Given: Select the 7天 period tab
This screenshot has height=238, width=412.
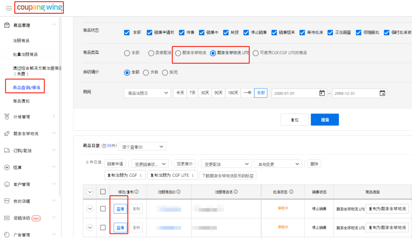Looking at the screenshot, I should pos(192,93).
